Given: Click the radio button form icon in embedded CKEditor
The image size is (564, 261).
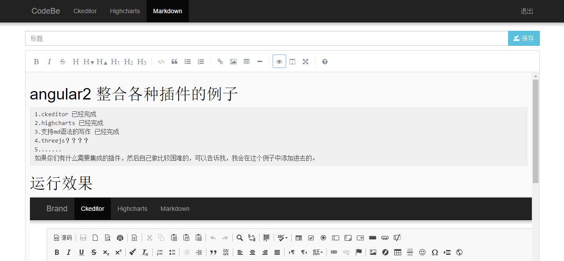Looking at the screenshot, I should pos(323,238).
